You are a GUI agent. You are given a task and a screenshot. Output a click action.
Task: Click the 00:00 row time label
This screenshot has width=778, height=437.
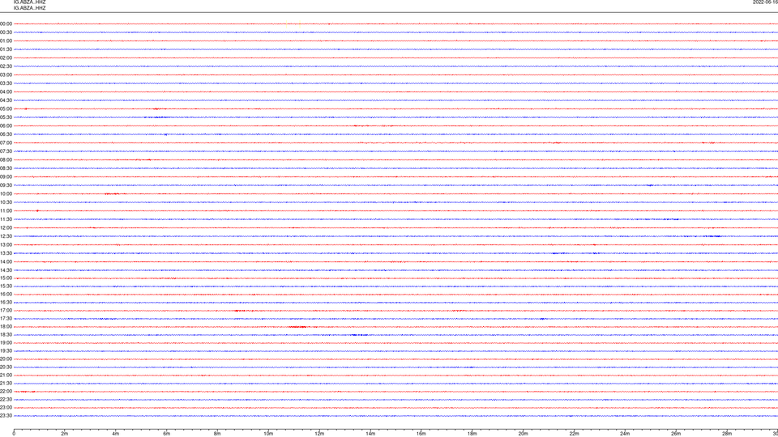pyautogui.click(x=6, y=23)
